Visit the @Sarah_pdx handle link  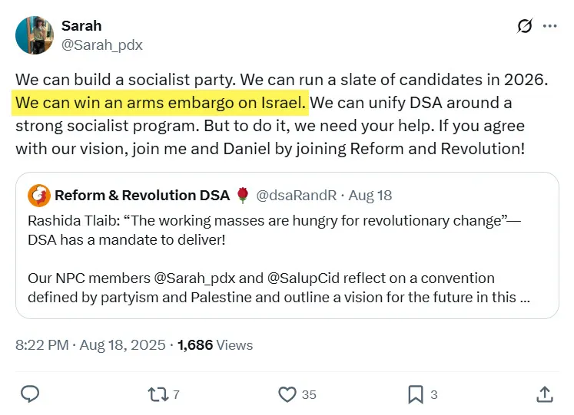coord(101,44)
